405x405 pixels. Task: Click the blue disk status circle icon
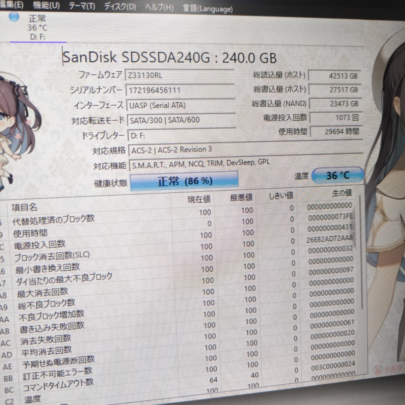click(14, 17)
